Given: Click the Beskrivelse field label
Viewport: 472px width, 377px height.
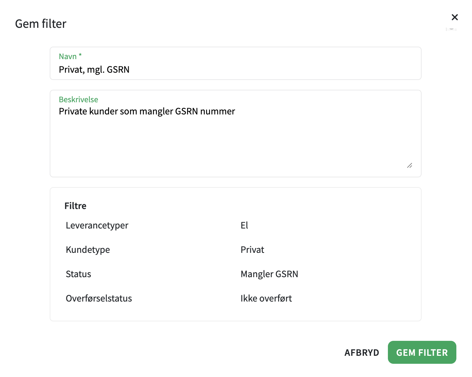Looking at the screenshot, I should (78, 99).
